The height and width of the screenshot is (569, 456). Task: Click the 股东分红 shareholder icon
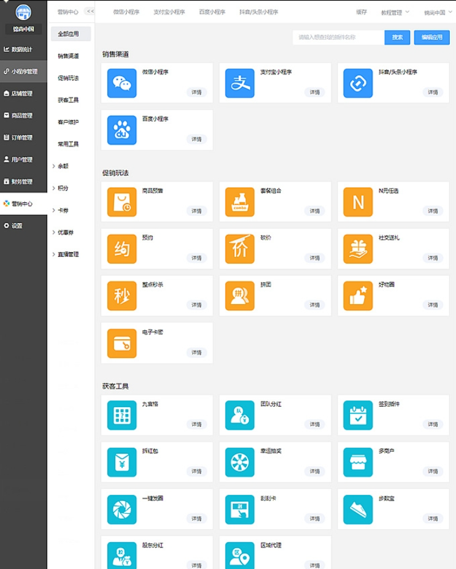(122, 556)
